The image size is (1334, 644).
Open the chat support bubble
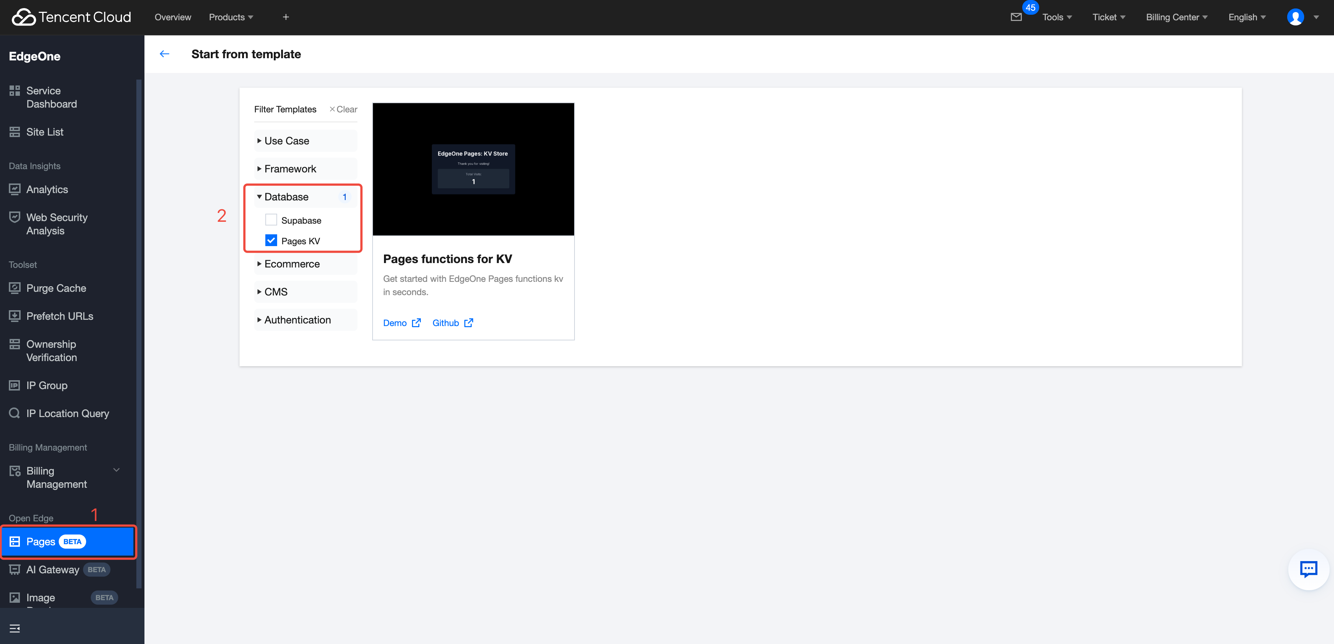[x=1309, y=570]
